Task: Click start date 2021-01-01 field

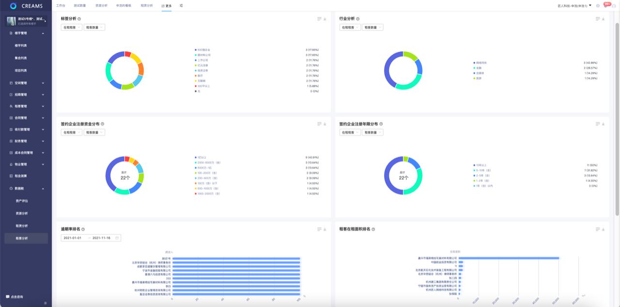Action: 72,238
